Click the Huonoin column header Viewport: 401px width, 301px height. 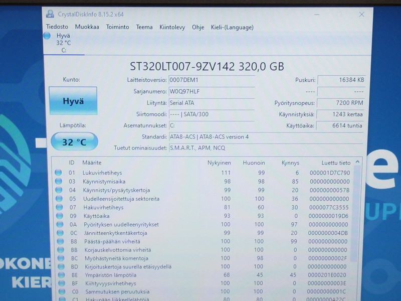254,163
